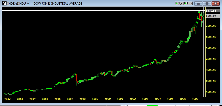This screenshot has width=222, height=106.
Task: Click the 4000.00 price axis label
Action: point(211,59)
